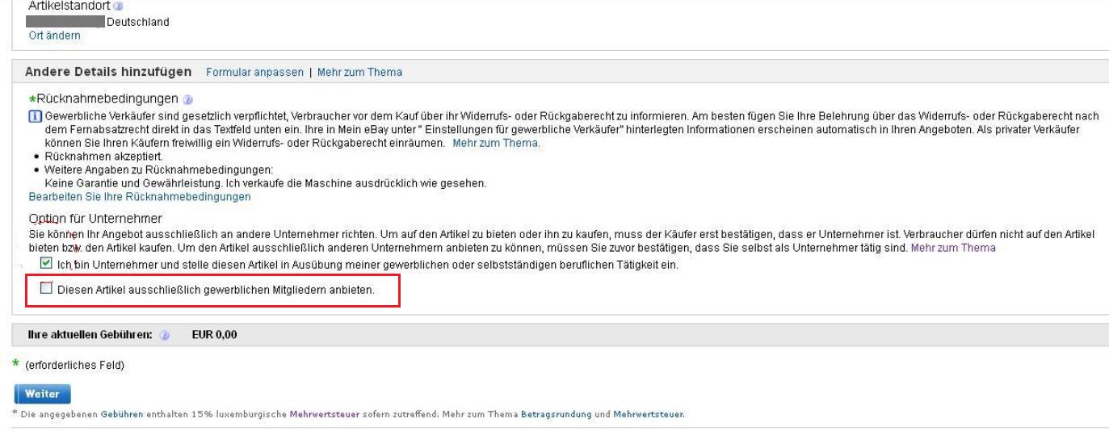Check Diesen Artikel ausschließlich gewerblichen Mitgliedern anbieten
Viewport: 1109px width, 431px height.
click(46, 288)
